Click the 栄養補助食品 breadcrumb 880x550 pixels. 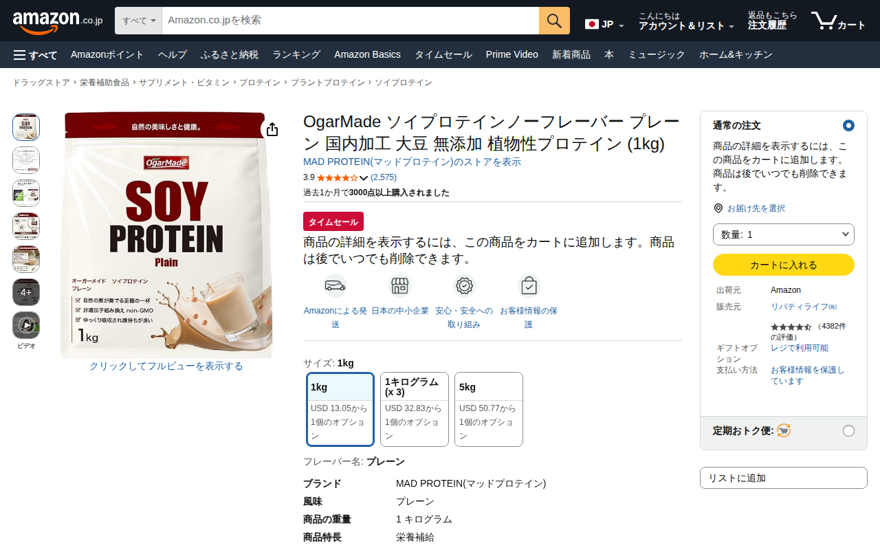(x=104, y=82)
